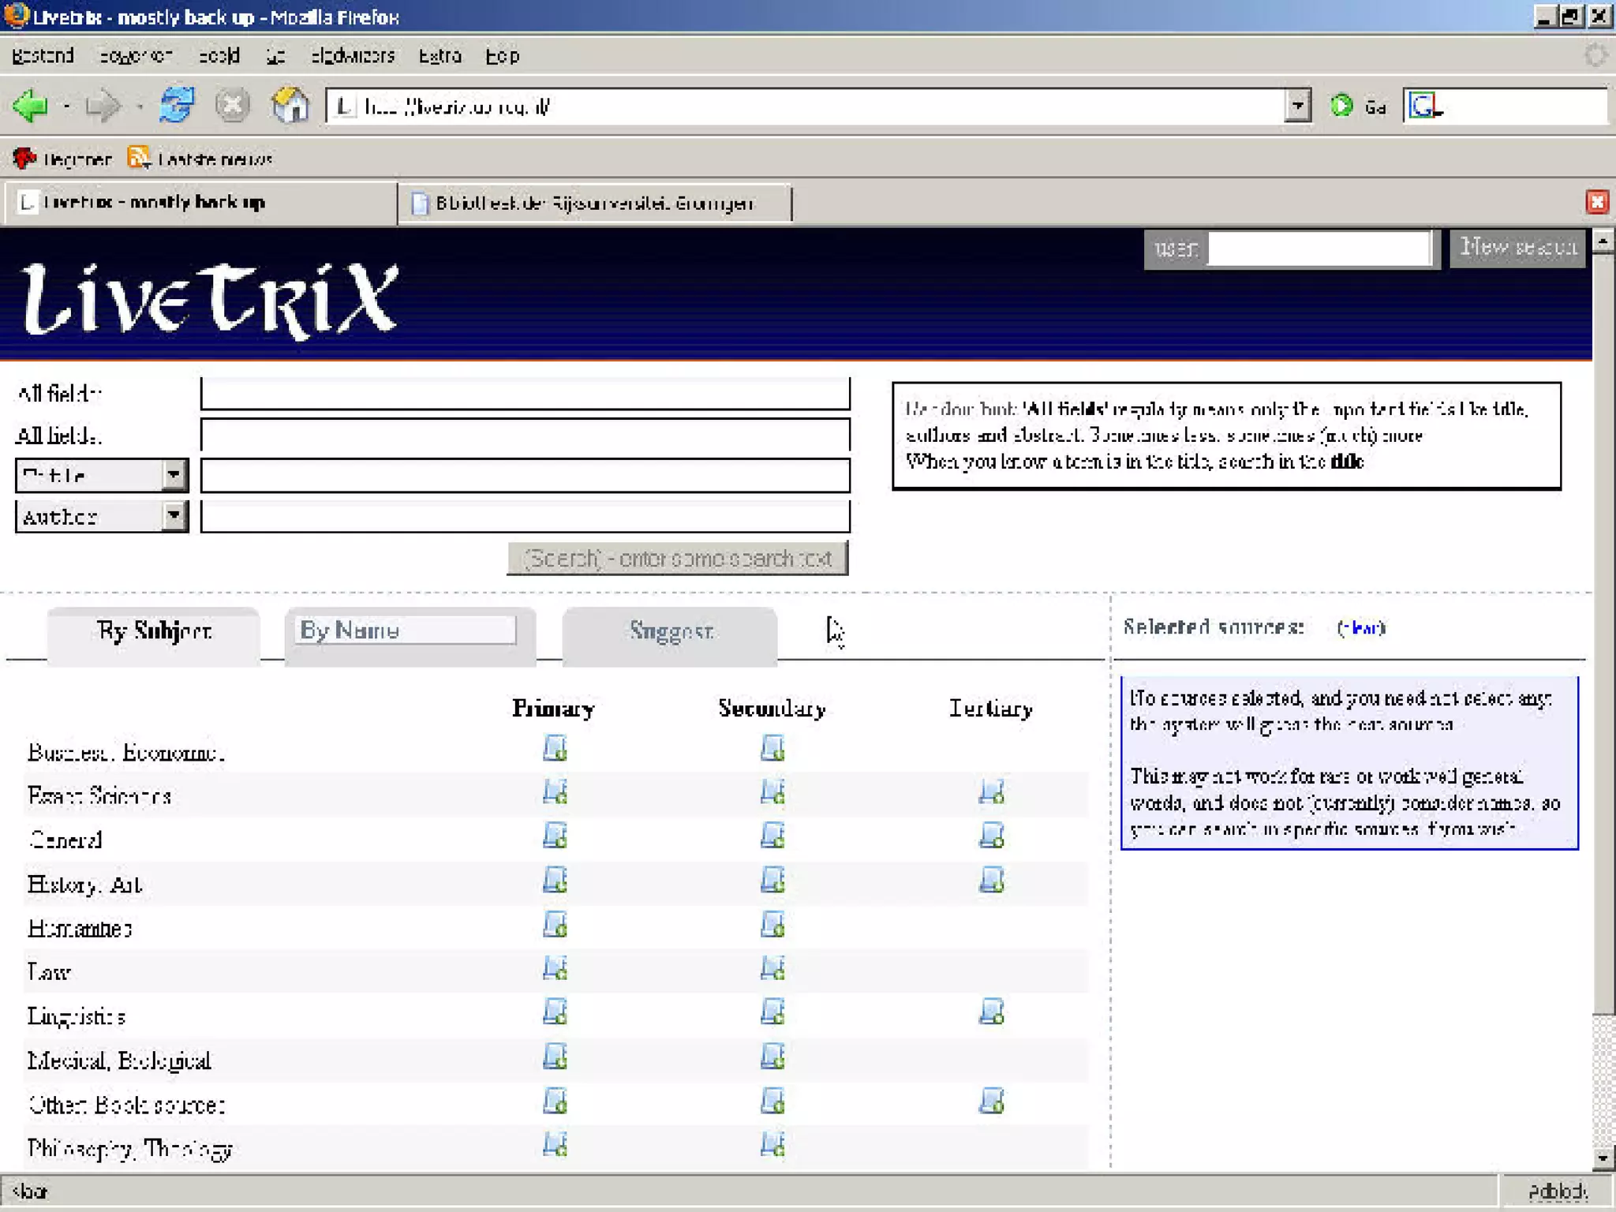The width and height of the screenshot is (1616, 1212).
Task: Click the clear selected sources link
Action: (1361, 628)
